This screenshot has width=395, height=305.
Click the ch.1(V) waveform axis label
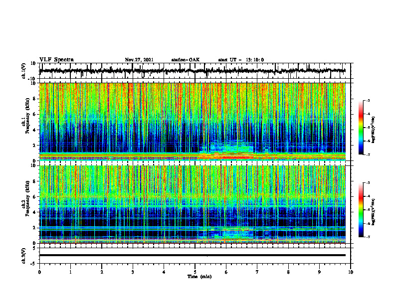(23, 71)
